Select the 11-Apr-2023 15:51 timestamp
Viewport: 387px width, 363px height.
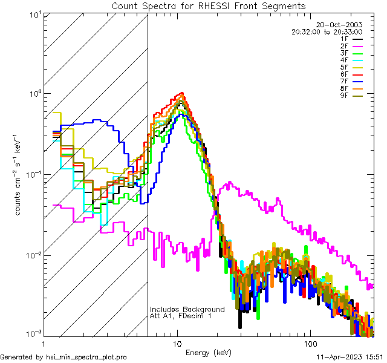click(x=350, y=357)
